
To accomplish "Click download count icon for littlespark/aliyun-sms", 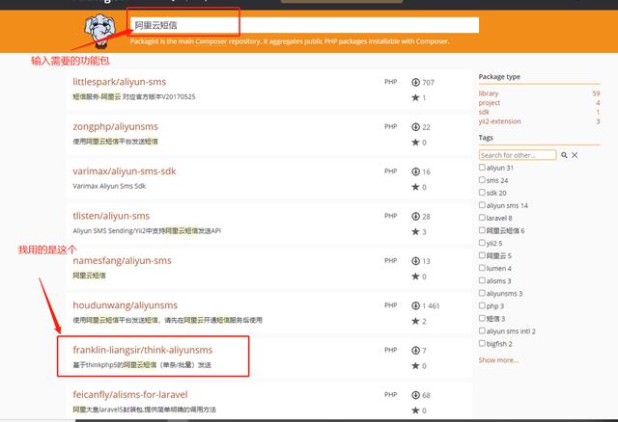I will click(415, 83).
